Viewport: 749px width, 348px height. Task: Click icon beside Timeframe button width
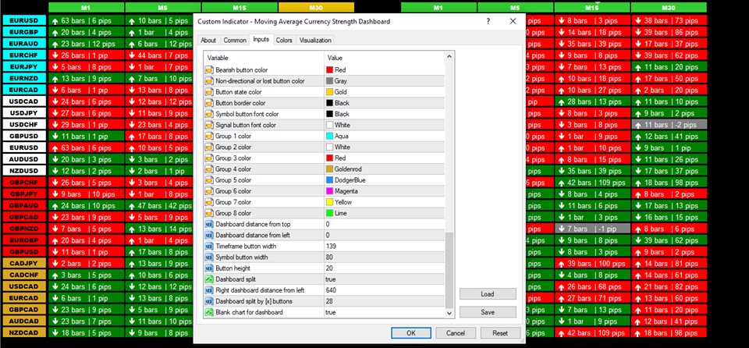208,247
